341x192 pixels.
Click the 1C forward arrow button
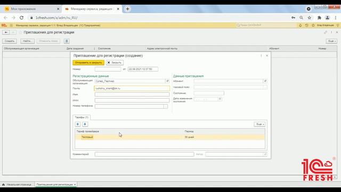(13, 32)
